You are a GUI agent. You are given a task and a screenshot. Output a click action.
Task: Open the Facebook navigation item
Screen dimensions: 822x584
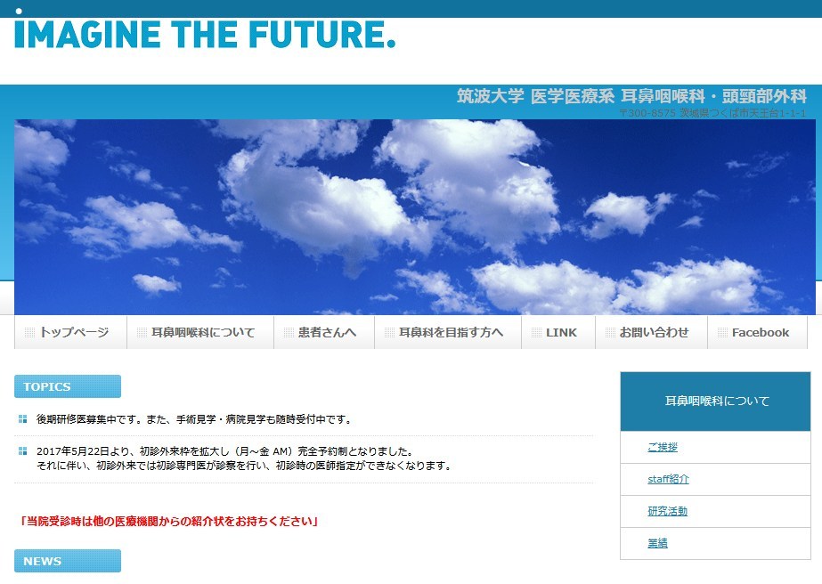[759, 333]
